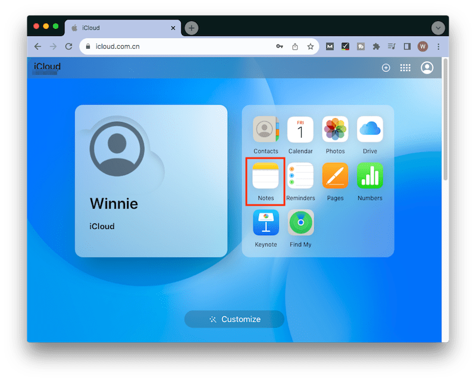
Task: Open iCloud Drive
Action: click(x=369, y=129)
